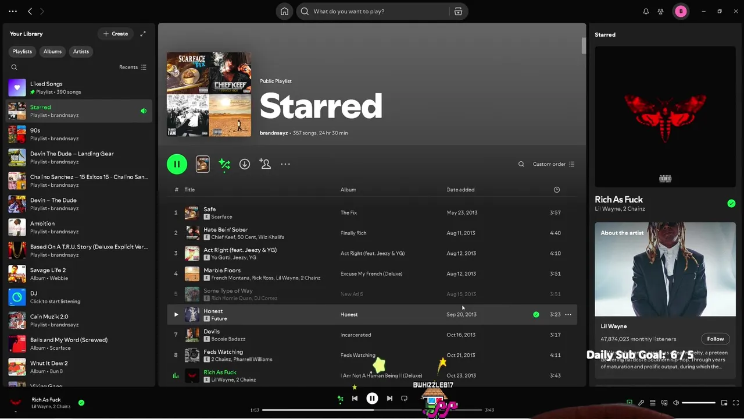Open the user profile avatar
Viewport: 744px width, 419px height.
pyautogui.click(x=681, y=11)
